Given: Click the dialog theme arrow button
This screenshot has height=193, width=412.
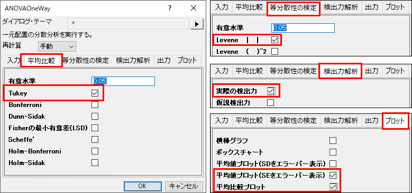Looking at the screenshot, I should click(x=197, y=24).
